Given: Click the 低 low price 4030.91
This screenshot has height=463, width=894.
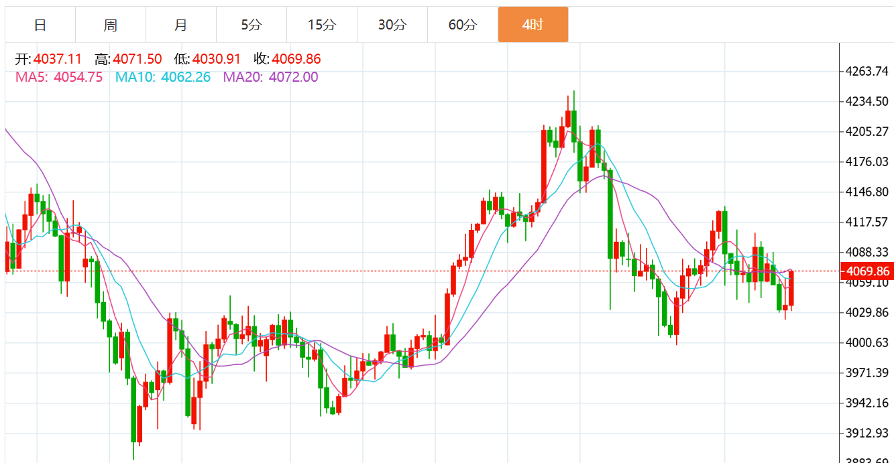Looking at the screenshot, I should tap(216, 60).
